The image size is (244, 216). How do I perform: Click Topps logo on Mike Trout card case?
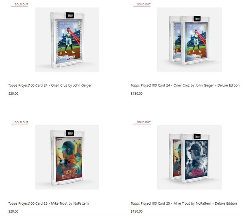70,133
